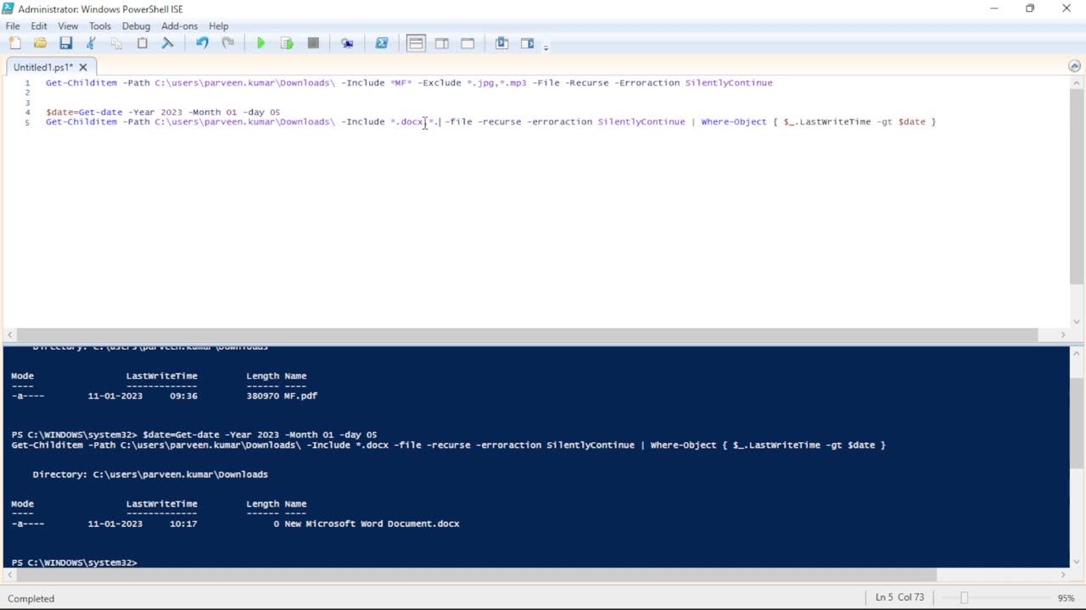Click the zoom slider in the status bar
1086x610 pixels.
pos(964,598)
